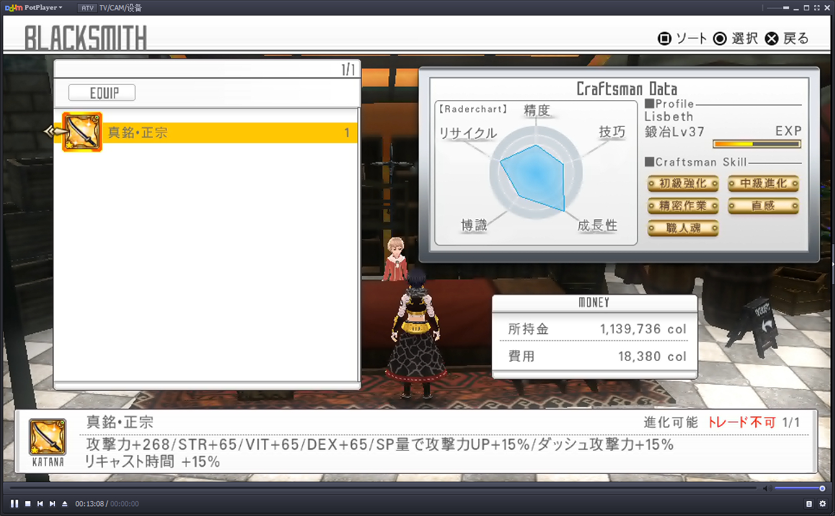The height and width of the screenshot is (516, 835).
Task: Click the 00:13:08 elapsed time display
Action: coord(89,504)
